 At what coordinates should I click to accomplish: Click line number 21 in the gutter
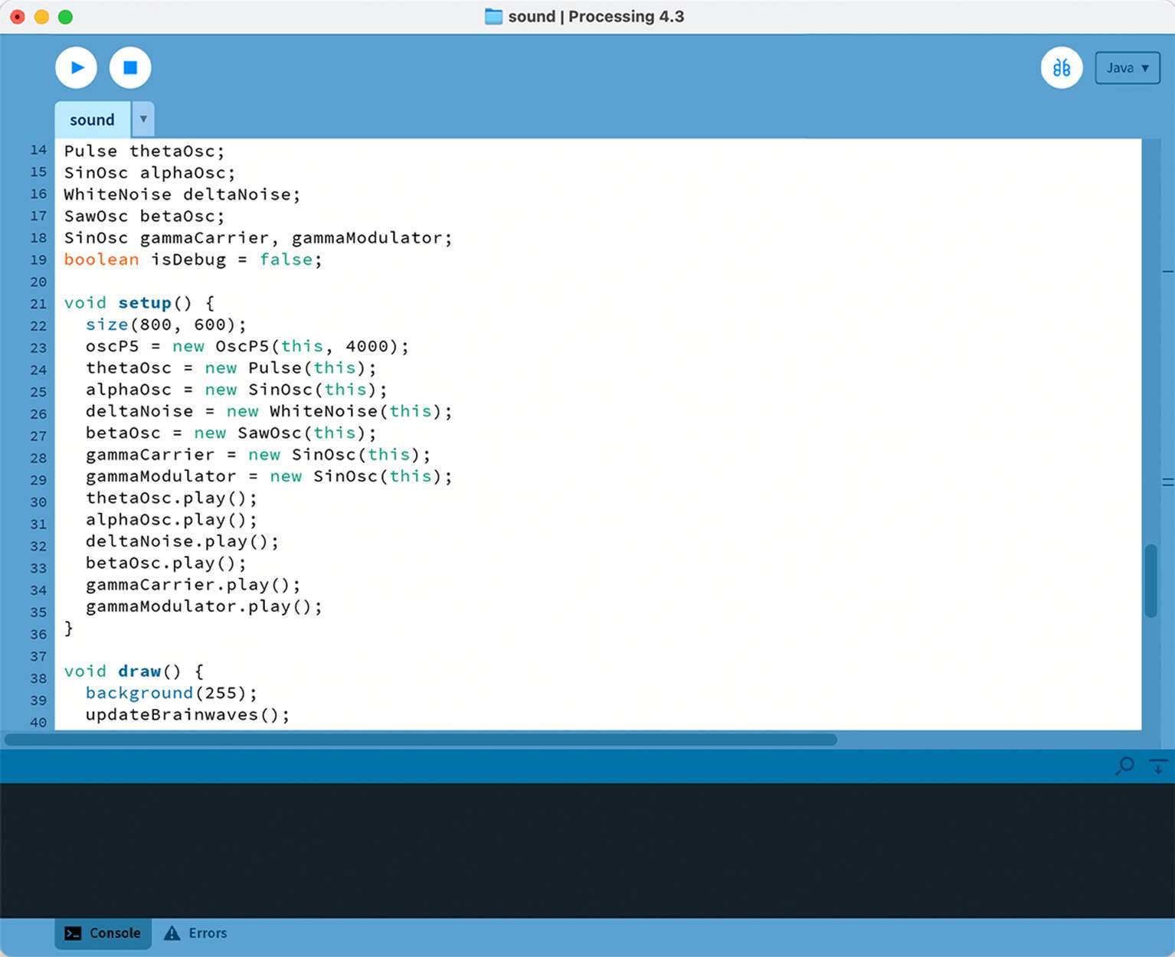click(x=38, y=304)
